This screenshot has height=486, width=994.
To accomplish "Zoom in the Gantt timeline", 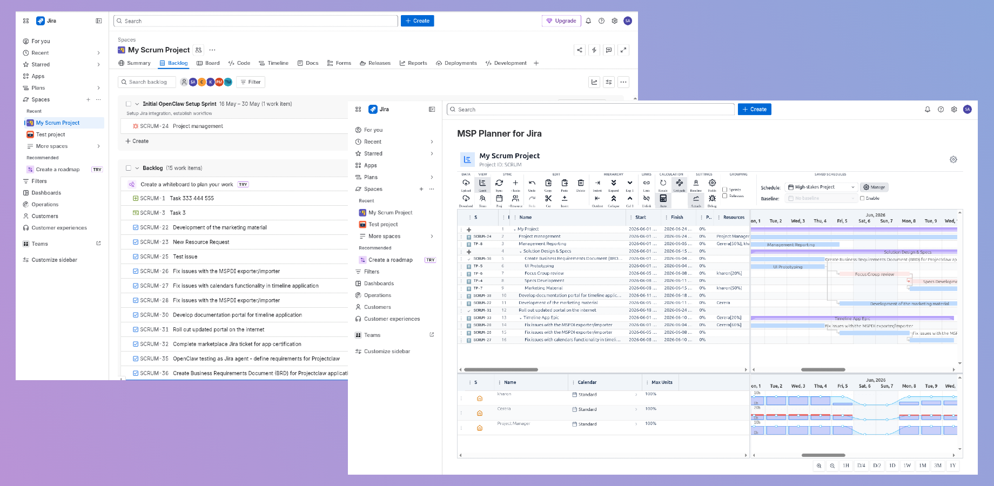I will click(819, 465).
